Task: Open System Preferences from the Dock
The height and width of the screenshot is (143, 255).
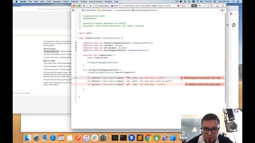Action: (103, 138)
